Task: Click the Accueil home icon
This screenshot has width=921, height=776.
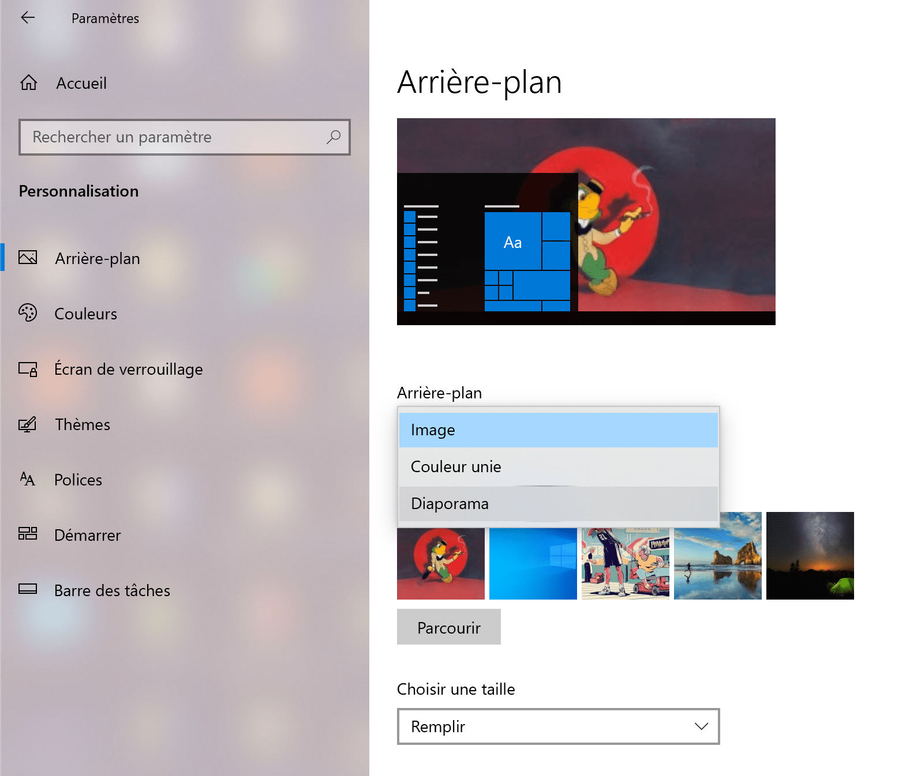Action: click(x=28, y=83)
